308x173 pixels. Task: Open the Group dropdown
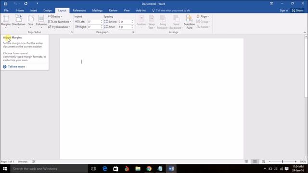(x=203, y=22)
